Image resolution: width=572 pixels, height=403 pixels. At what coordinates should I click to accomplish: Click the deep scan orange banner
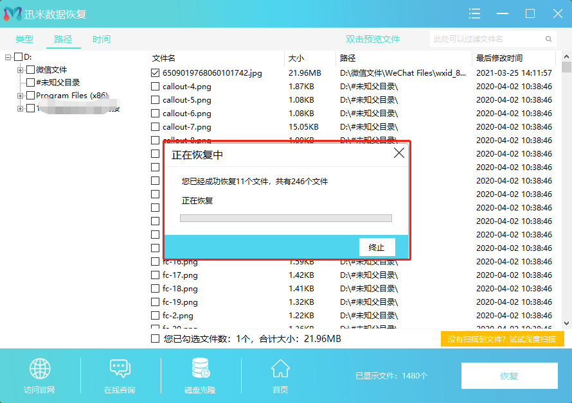point(502,339)
